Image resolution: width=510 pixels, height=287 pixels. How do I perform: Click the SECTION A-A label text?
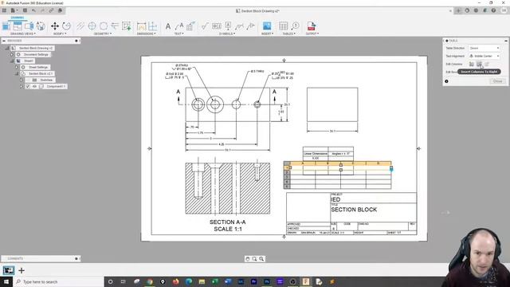point(228,222)
